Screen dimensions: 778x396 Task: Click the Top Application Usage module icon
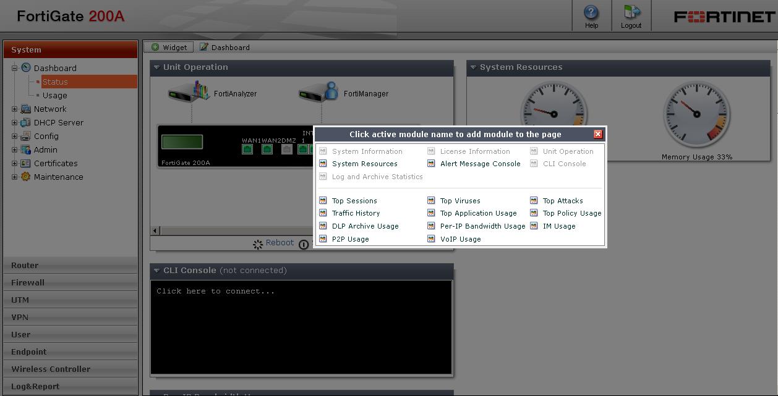point(431,213)
